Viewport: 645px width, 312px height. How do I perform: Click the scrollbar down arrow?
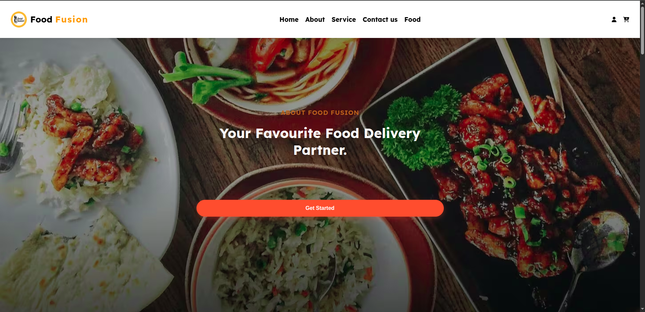click(x=642, y=309)
